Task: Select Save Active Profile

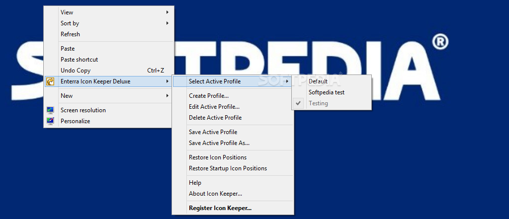Action: coord(233,132)
